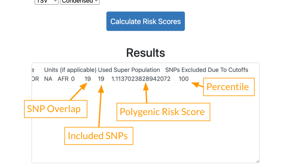This screenshot has height=167, width=298.
Task: Click the Results heading
Action: 146,53
